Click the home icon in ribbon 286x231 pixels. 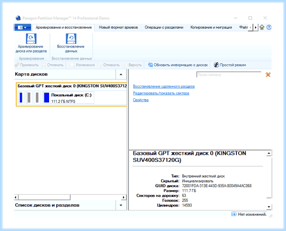pyautogui.click(x=262, y=28)
